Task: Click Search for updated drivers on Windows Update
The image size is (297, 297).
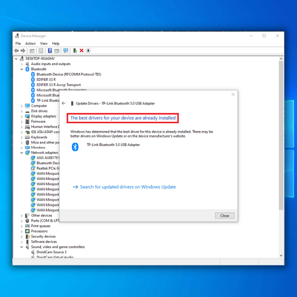Action: [x=127, y=187]
